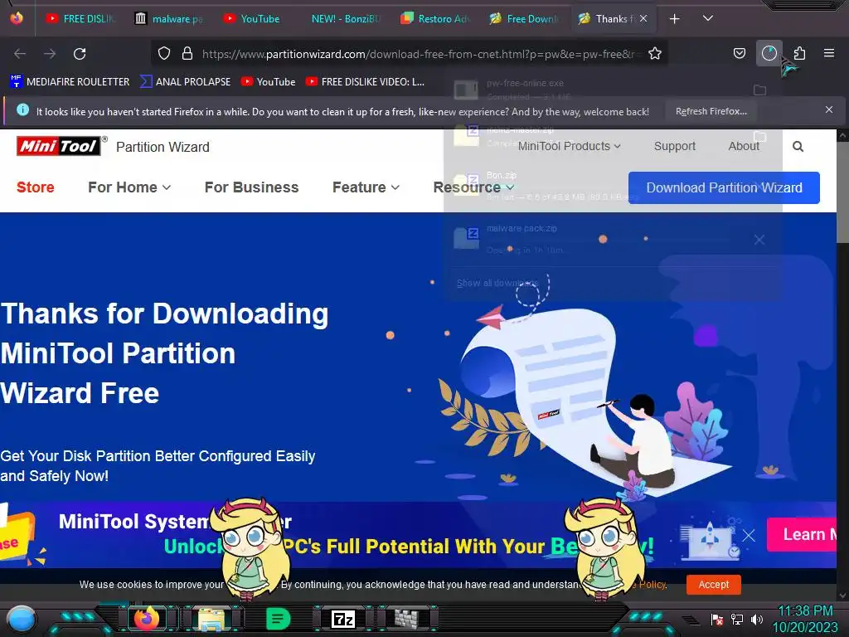Image resolution: width=849 pixels, height=637 pixels.
Task: Open File Explorer from the taskbar
Action: click(211, 619)
